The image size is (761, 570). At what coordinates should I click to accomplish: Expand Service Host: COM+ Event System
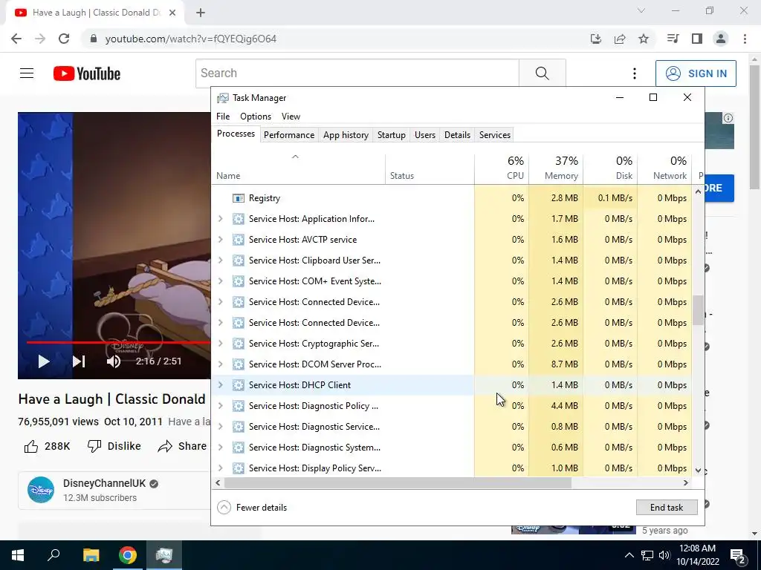coord(220,281)
